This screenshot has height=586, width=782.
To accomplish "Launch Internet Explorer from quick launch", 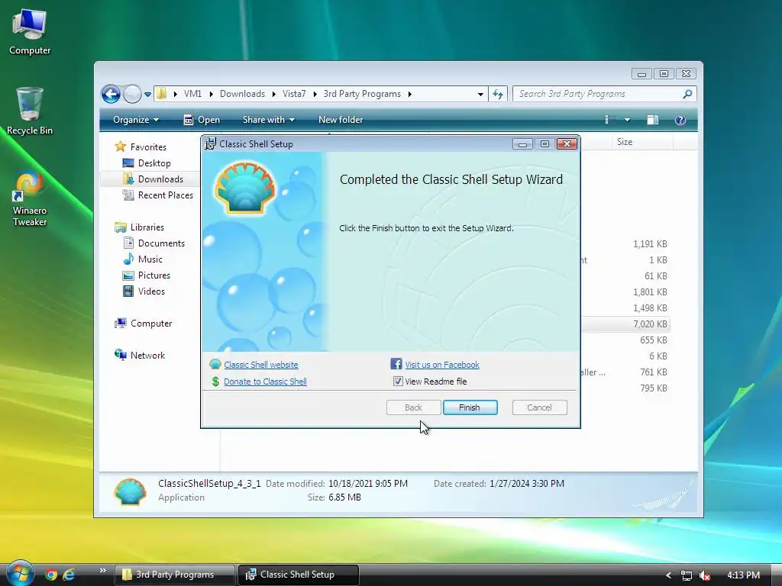I will pyautogui.click(x=69, y=575).
